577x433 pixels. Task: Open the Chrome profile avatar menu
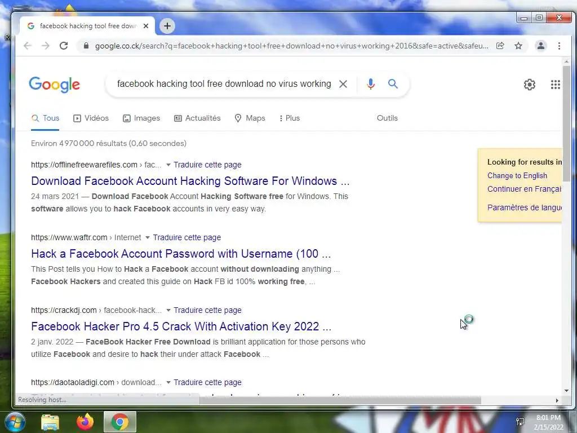pos(540,46)
